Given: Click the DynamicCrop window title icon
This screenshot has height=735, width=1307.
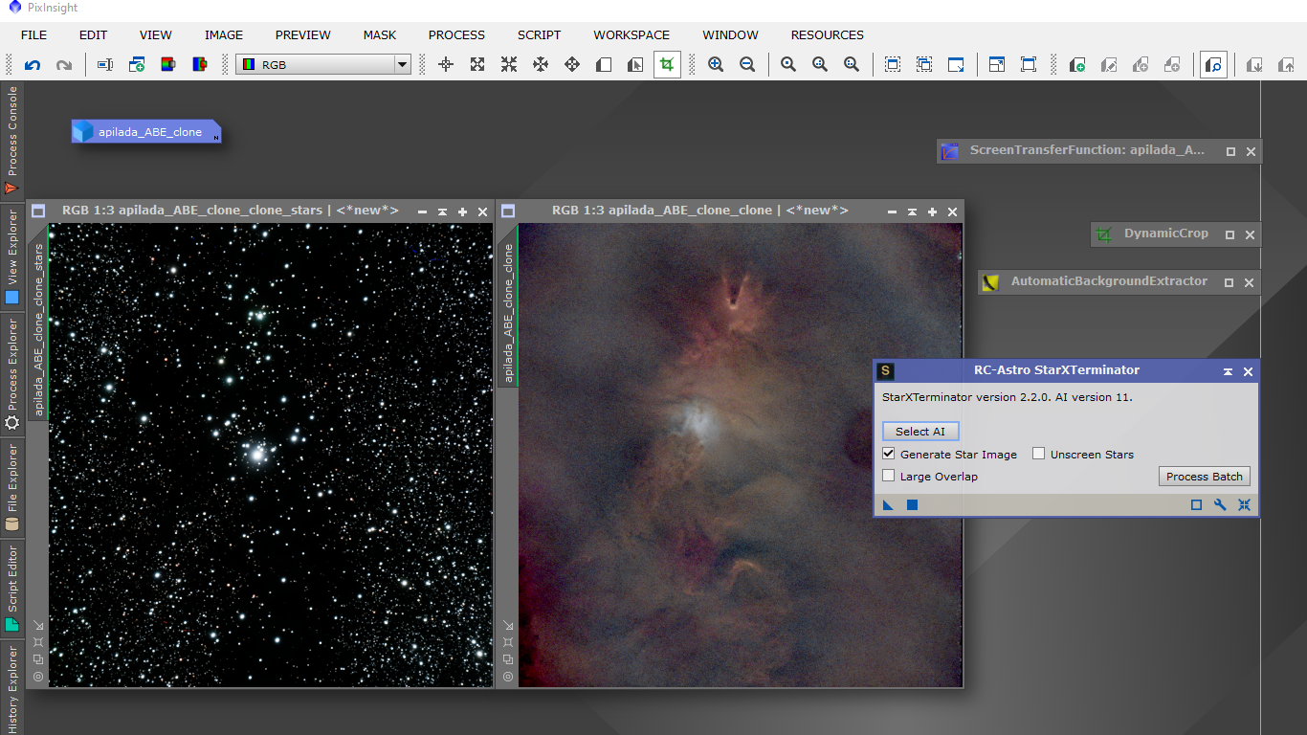Looking at the screenshot, I should tap(1103, 234).
